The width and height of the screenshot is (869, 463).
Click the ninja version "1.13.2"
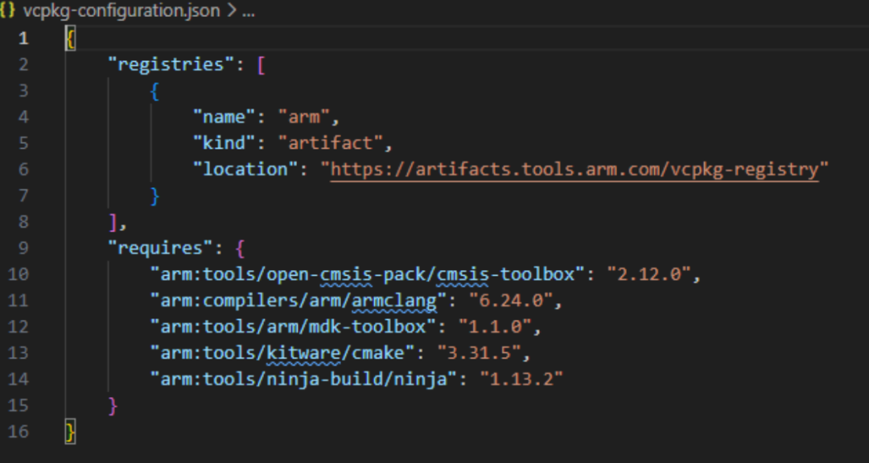(521, 379)
